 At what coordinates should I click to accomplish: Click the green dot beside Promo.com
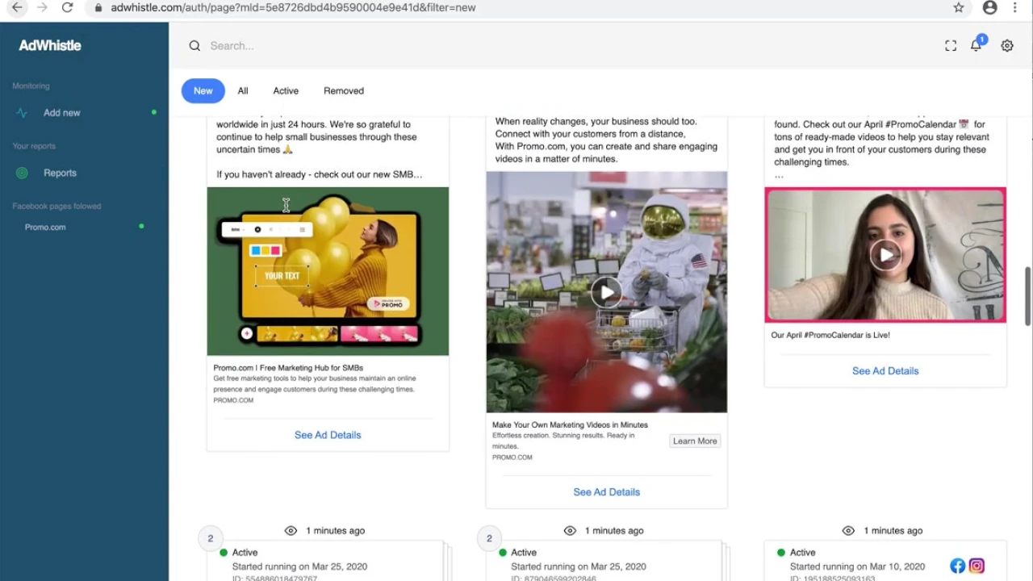[141, 226]
